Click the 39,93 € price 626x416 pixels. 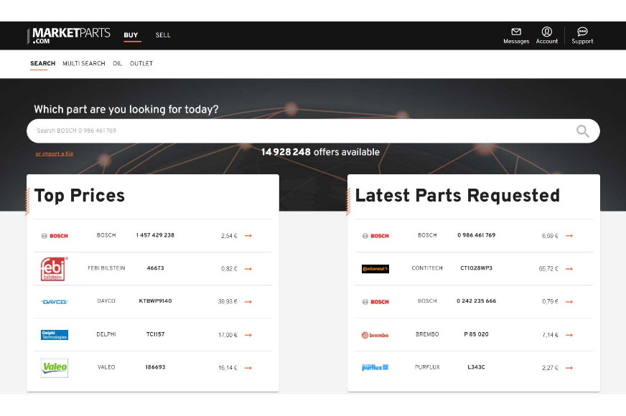click(x=228, y=301)
